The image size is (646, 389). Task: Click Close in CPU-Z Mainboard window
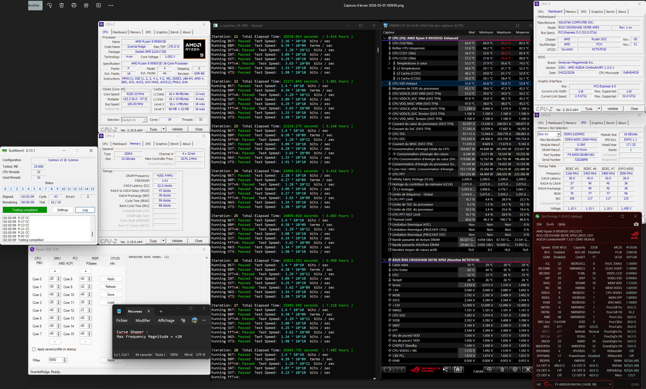pos(634,109)
